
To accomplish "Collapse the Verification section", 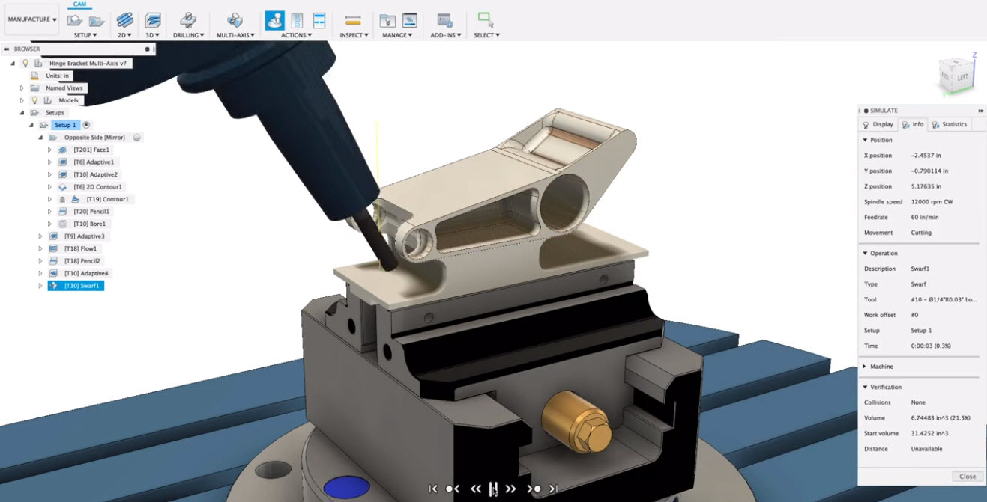I will [866, 388].
